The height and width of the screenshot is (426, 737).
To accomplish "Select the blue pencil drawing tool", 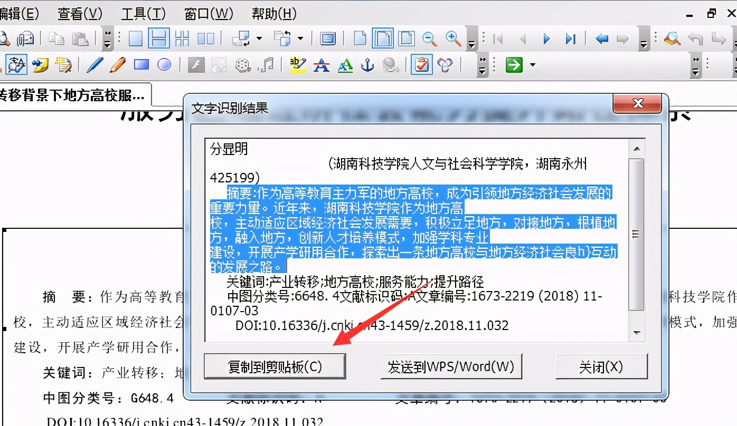I will pyautogui.click(x=95, y=65).
